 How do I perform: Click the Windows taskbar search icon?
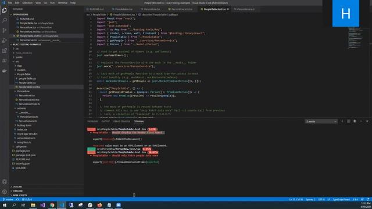[x=14, y=205]
